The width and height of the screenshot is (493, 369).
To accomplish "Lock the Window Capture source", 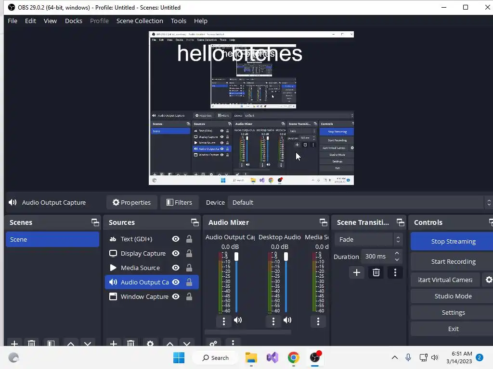I will [189, 297].
